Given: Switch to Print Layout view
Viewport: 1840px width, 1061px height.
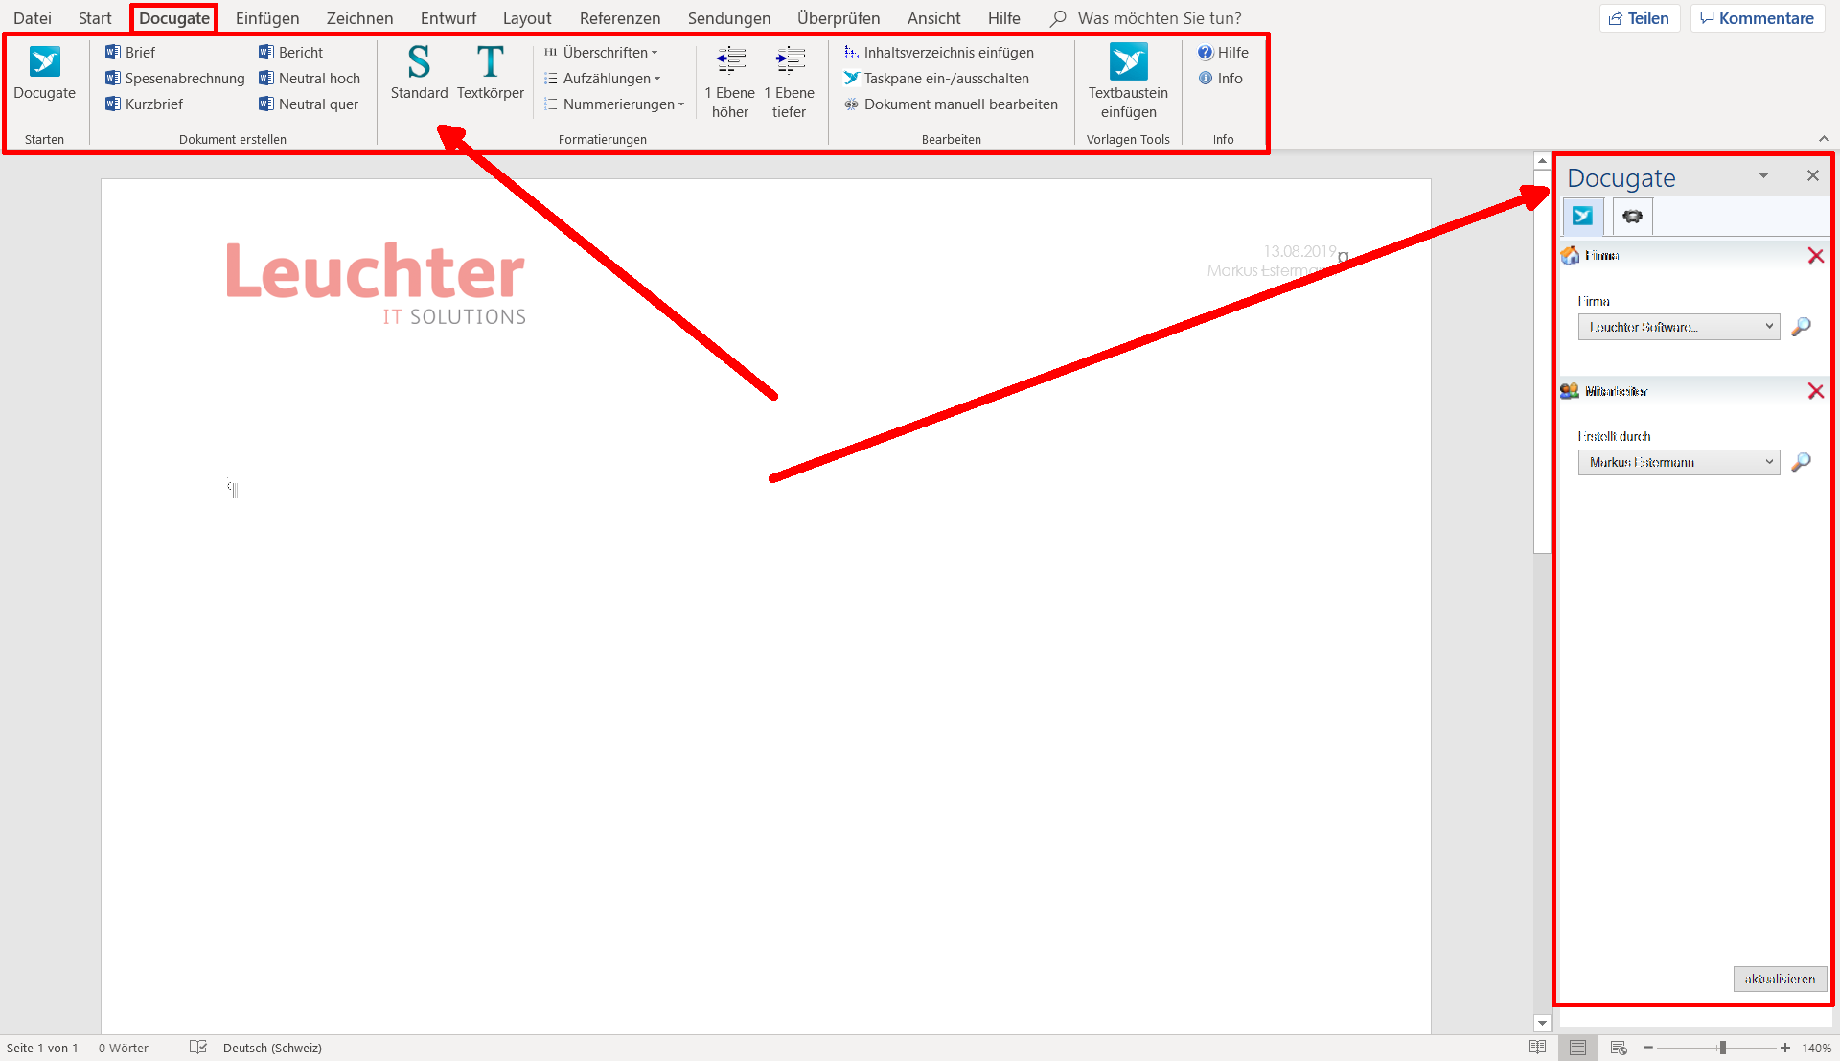Looking at the screenshot, I should point(1577,1048).
